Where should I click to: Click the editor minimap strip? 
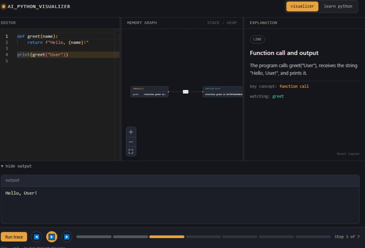click(x=117, y=95)
